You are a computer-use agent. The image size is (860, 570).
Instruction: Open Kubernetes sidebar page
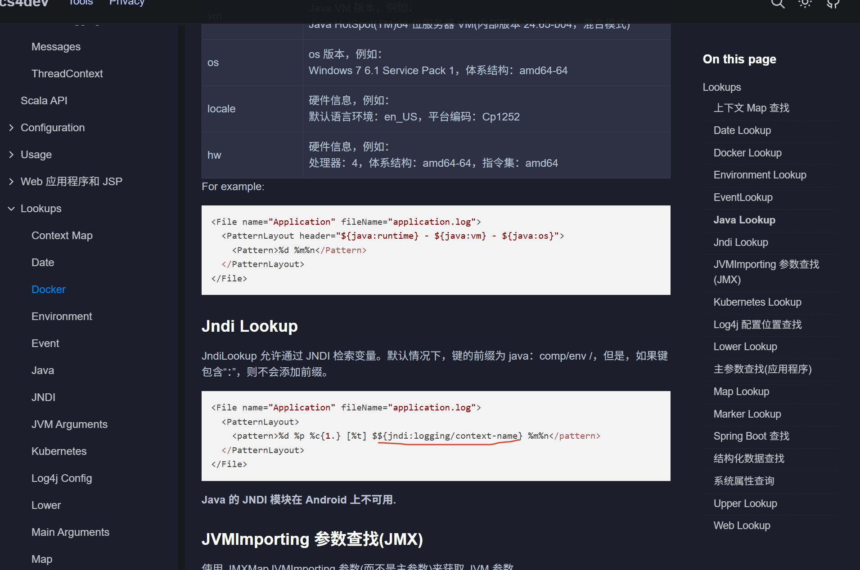59,451
